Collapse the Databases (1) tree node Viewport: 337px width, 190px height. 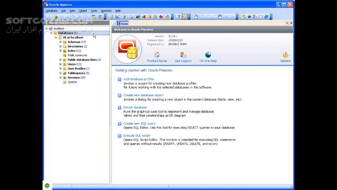coord(51,33)
